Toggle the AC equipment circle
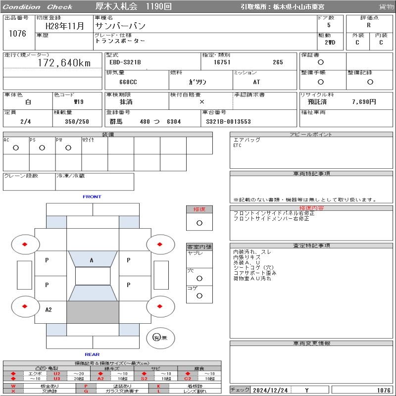This screenshot has height=396, width=396. click(x=16, y=148)
